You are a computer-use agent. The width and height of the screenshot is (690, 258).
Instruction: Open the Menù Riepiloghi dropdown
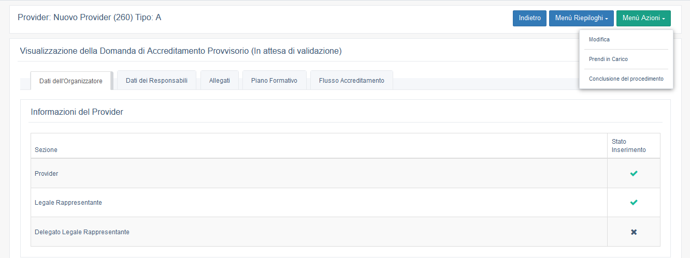click(581, 18)
